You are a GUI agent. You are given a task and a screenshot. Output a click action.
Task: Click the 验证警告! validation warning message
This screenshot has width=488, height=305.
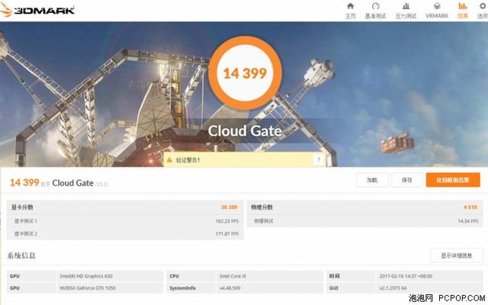[188, 160]
